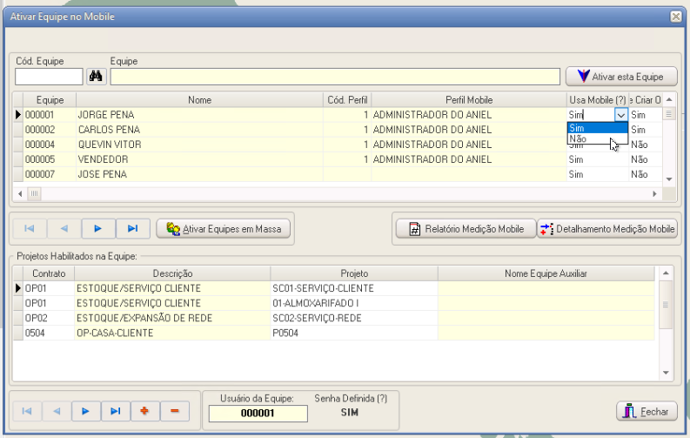Image resolution: width=690 pixels, height=438 pixels.
Task: Go to next record in lower navigator
Action: (85, 411)
